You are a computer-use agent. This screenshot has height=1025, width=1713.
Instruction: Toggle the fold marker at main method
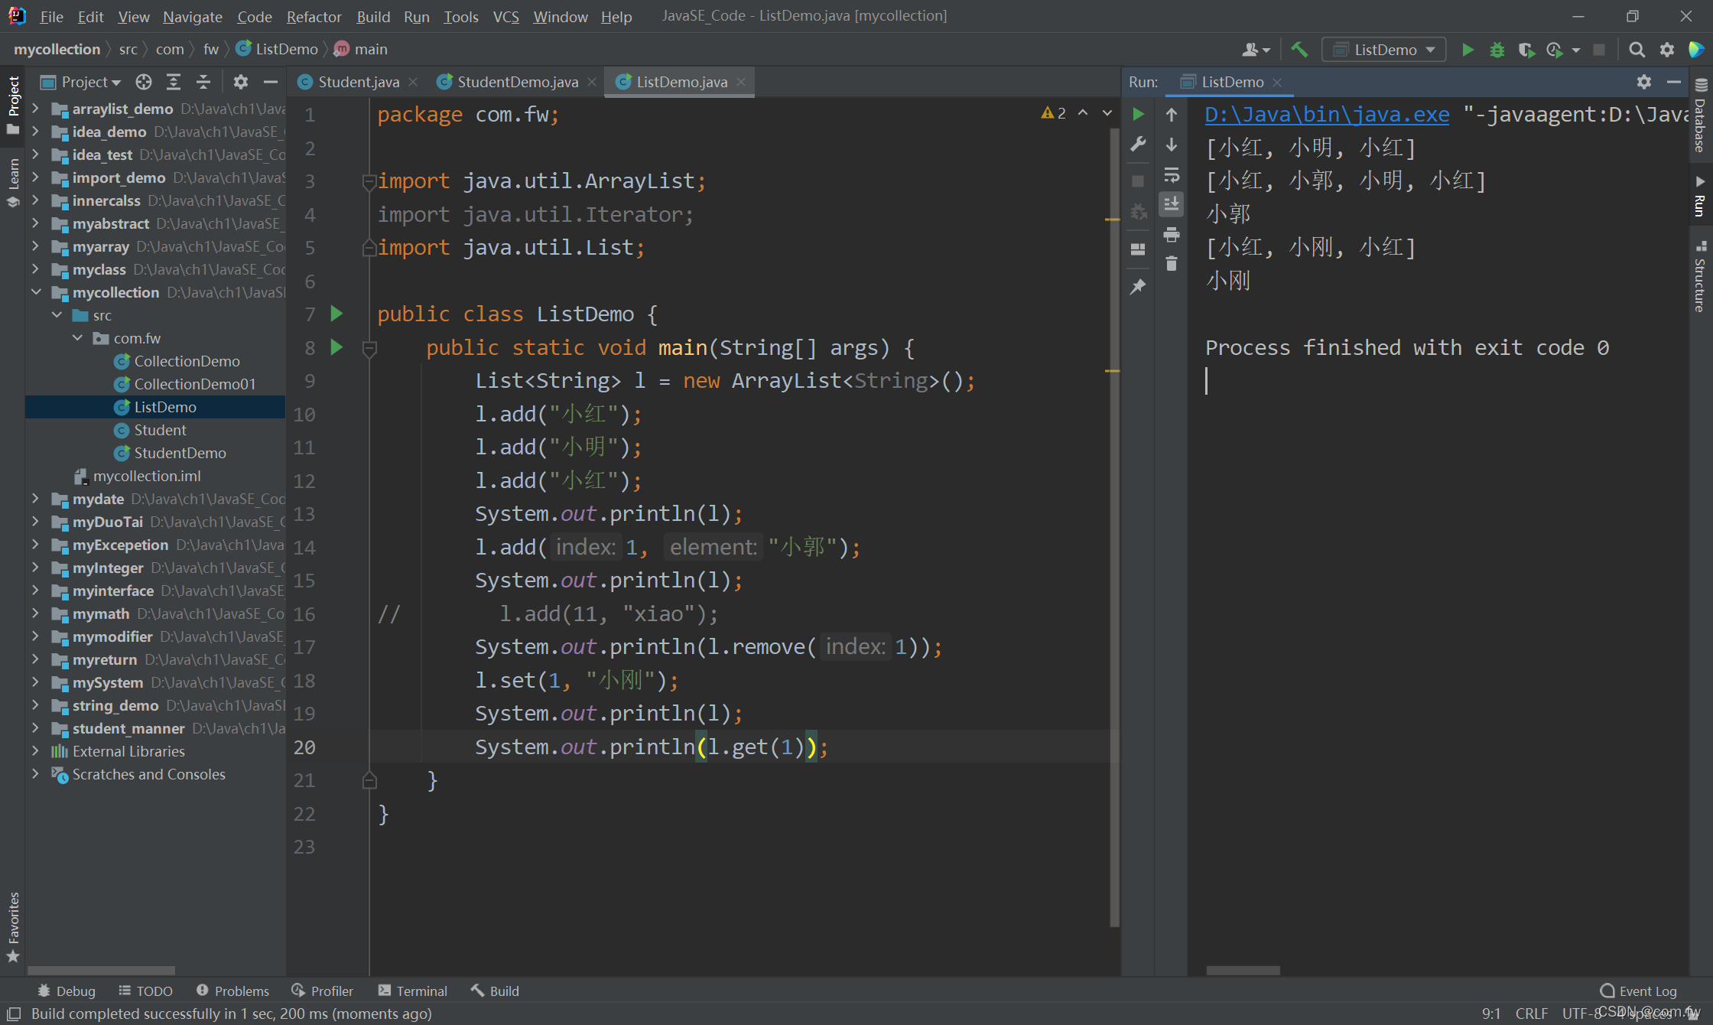369,348
